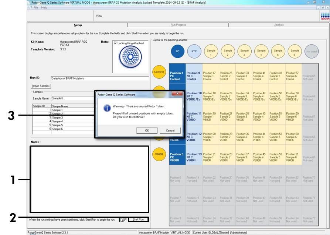Click the QIAGEN logo icon

(325, 16)
